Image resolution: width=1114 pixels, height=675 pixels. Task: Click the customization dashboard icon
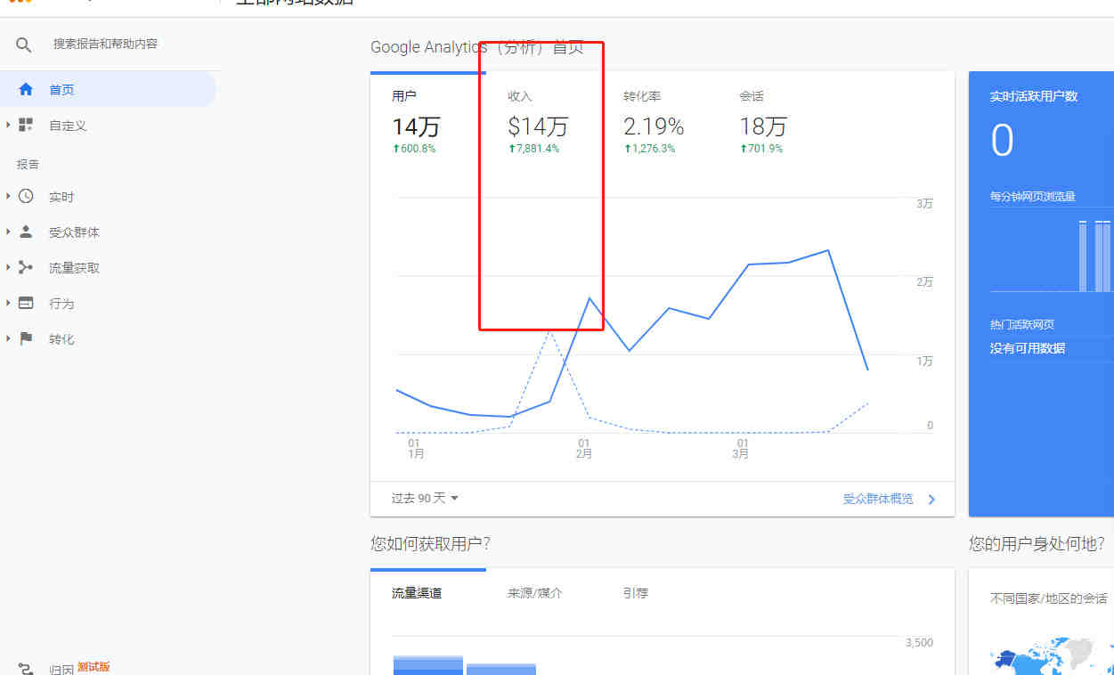point(26,125)
